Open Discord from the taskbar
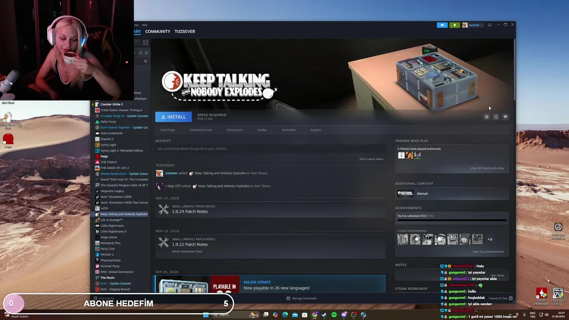569x320 pixels. 344,315
